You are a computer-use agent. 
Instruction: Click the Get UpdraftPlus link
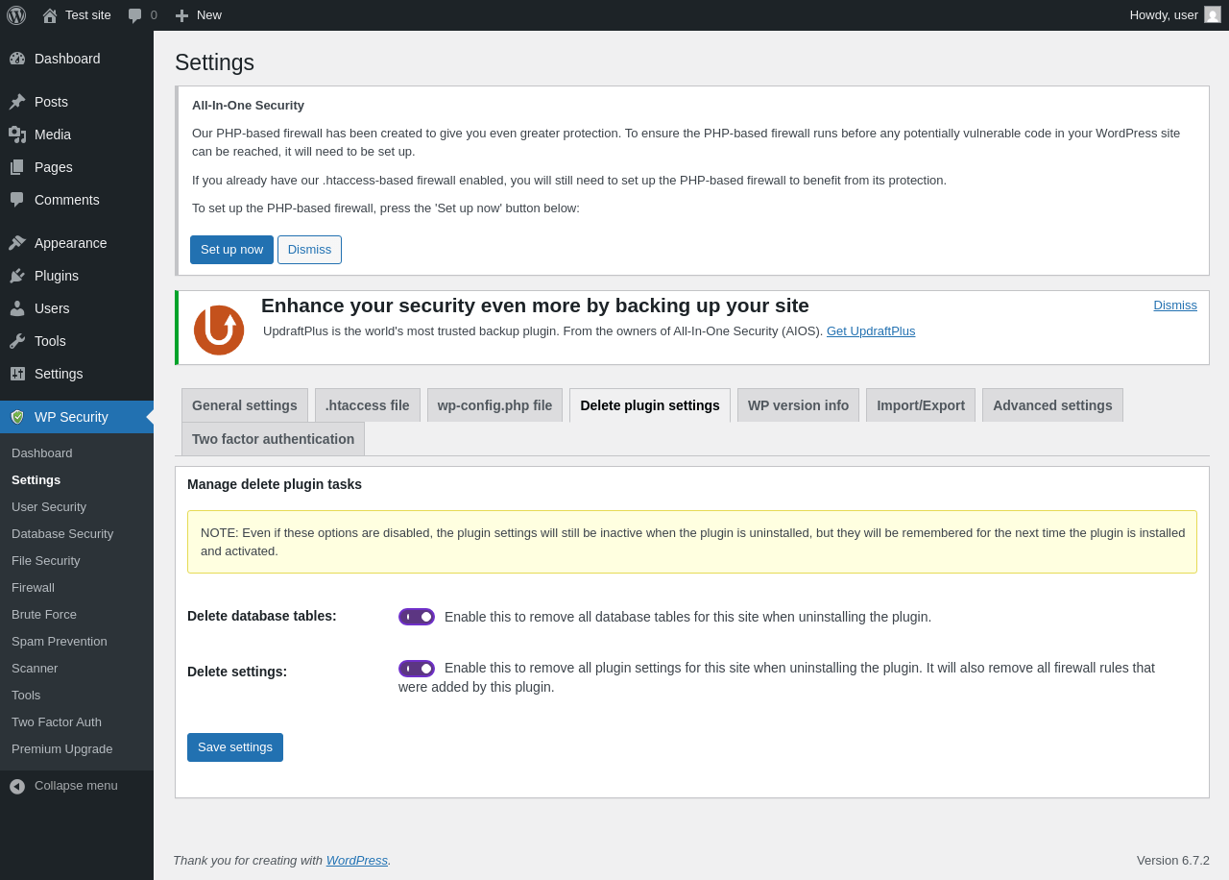coord(871,331)
